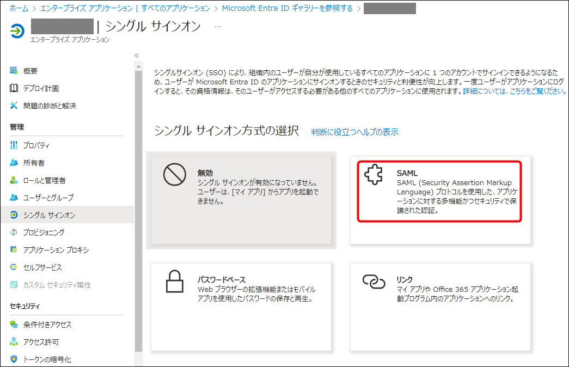This screenshot has height=367, width=569.
Task: Click the SAML puzzle piece icon
Action: (x=374, y=175)
